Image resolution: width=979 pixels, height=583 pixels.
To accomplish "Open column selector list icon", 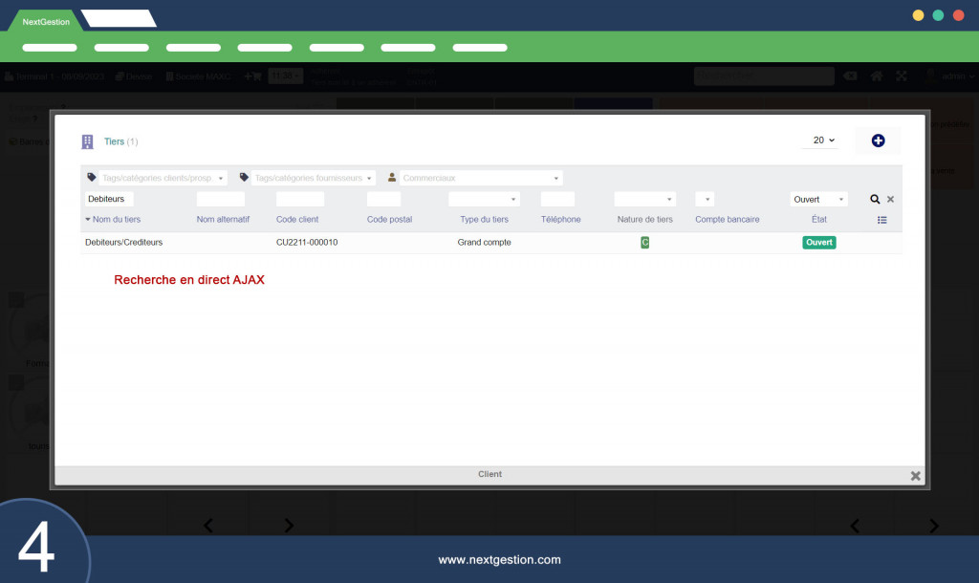I will [x=881, y=220].
